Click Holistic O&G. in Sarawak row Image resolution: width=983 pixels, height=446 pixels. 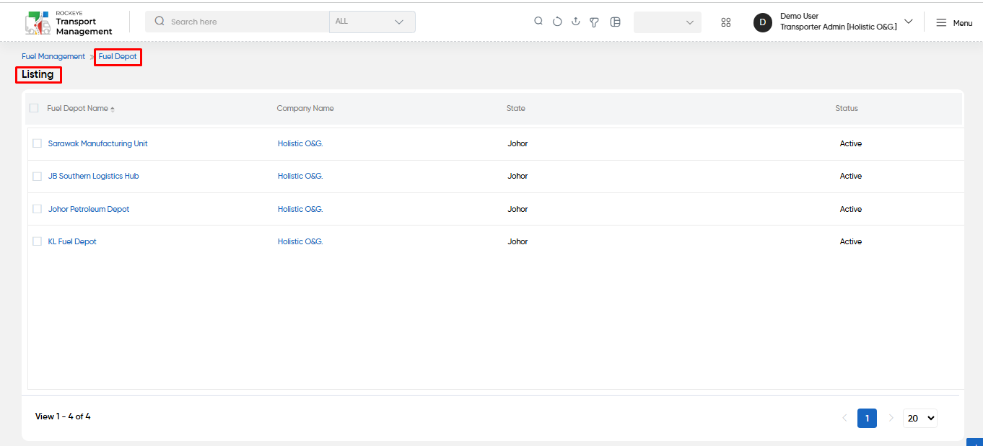(300, 143)
